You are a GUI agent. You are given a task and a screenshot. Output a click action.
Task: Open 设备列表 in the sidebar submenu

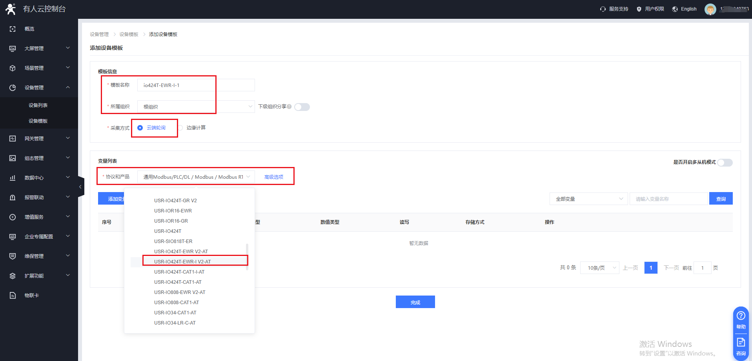tap(38, 105)
